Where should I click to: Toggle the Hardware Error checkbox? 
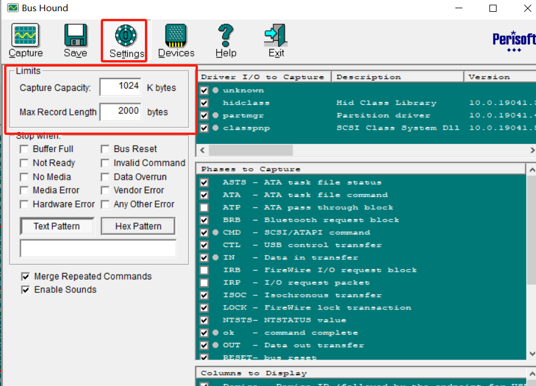click(x=24, y=204)
